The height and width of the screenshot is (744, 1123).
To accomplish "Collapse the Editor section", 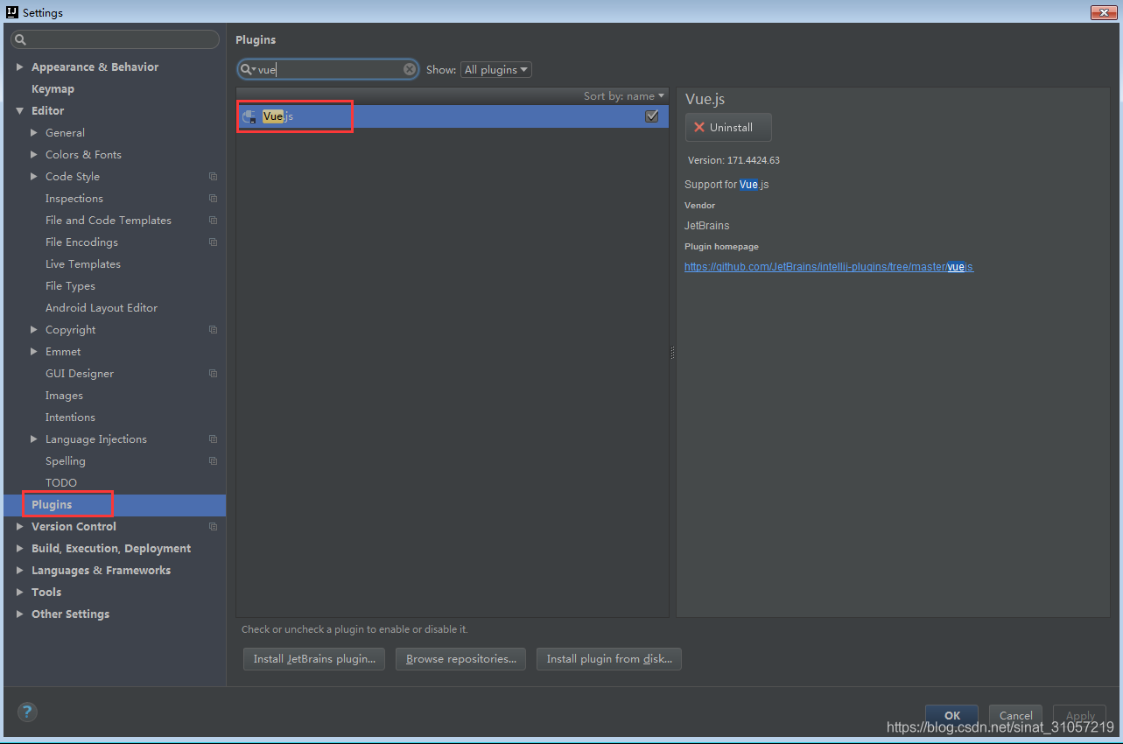I will (x=20, y=110).
